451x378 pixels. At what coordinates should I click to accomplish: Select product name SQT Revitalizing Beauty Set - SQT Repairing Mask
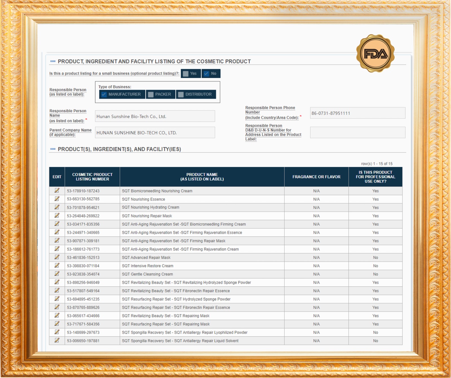click(x=166, y=316)
